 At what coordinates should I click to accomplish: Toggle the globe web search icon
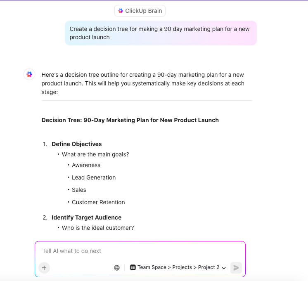click(x=117, y=268)
